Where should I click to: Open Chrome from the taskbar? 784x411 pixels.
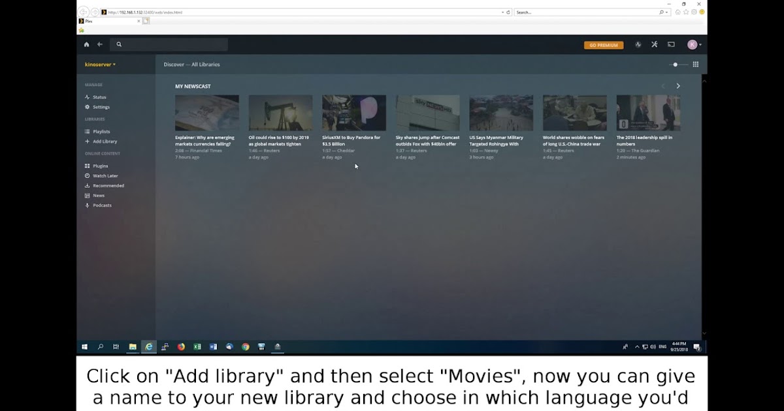click(x=246, y=347)
